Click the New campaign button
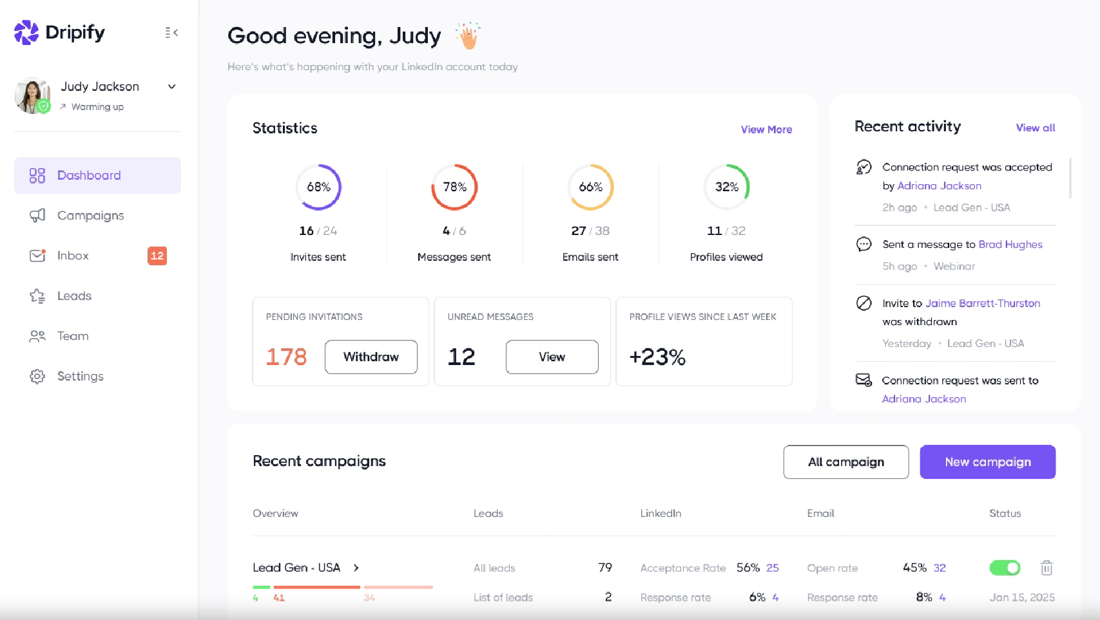 [988, 462]
